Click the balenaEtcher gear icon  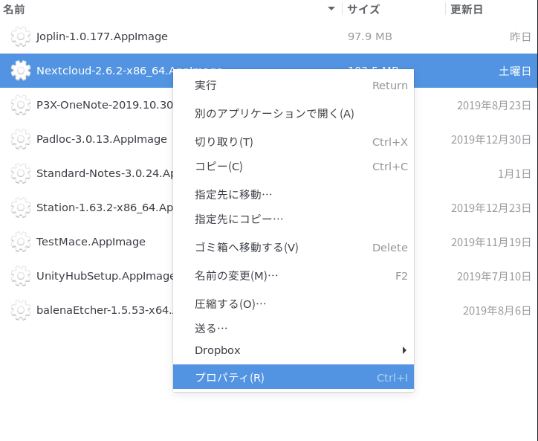(x=21, y=310)
